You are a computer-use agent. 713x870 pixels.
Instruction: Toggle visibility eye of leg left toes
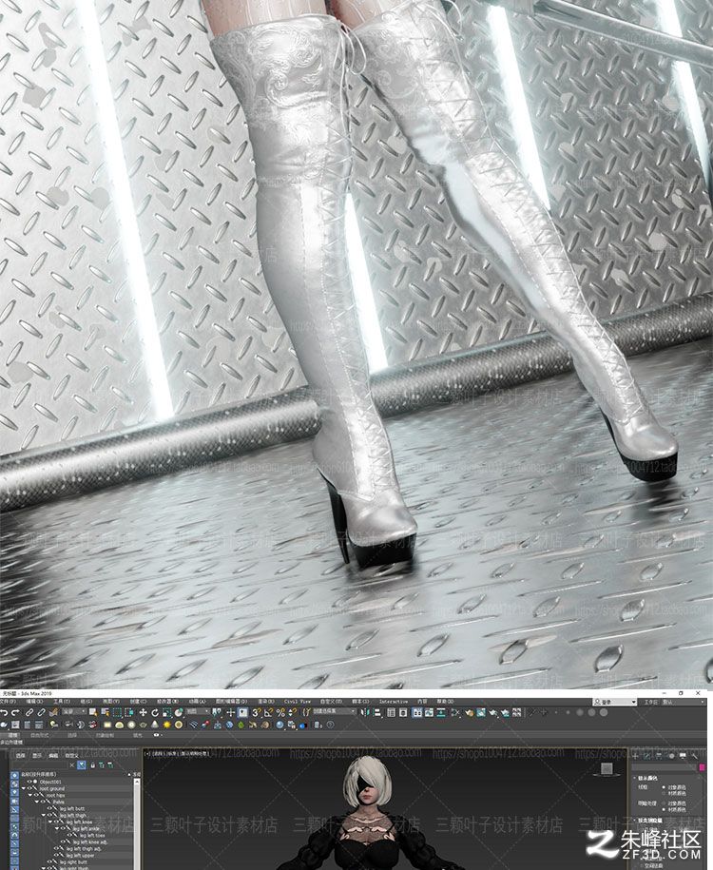[x=69, y=835]
